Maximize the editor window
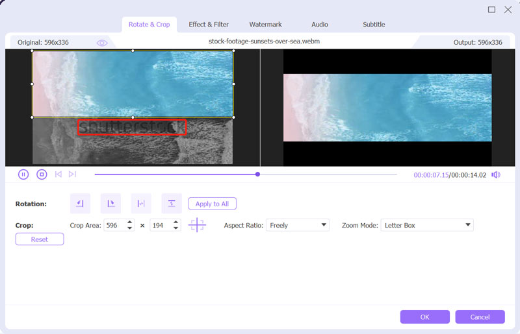This screenshot has height=334, width=520. (491, 10)
